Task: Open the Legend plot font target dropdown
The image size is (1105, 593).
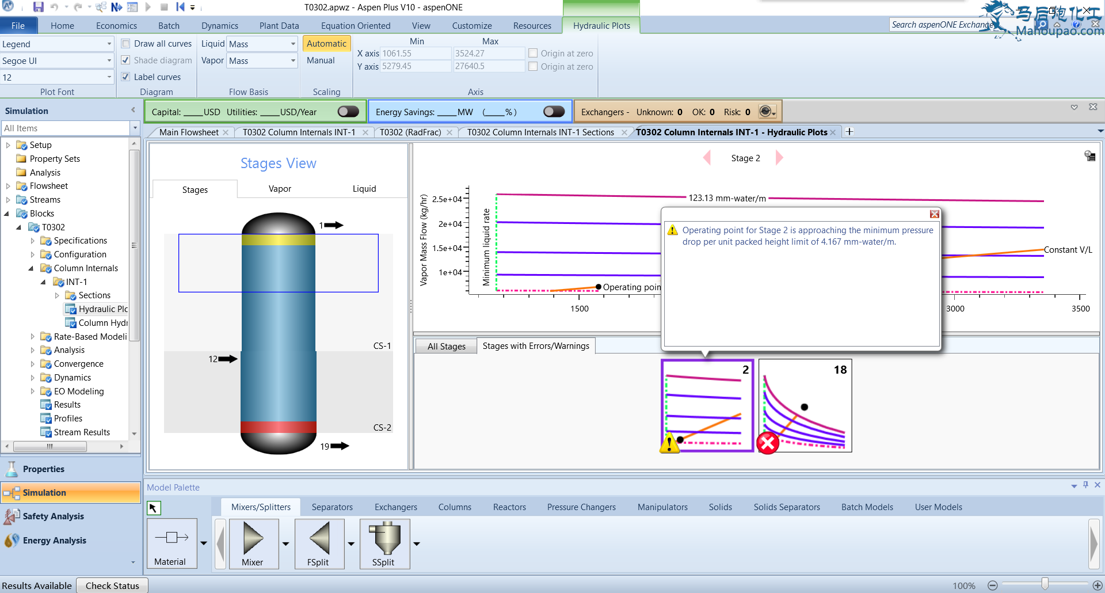Action: point(109,44)
